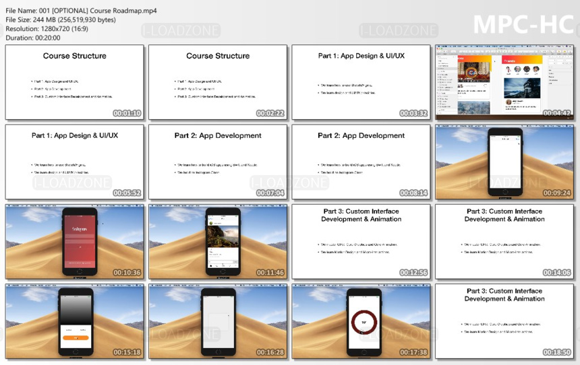Open the Part 3 slide thumbnail at 00:14:06

[x=504, y=242]
